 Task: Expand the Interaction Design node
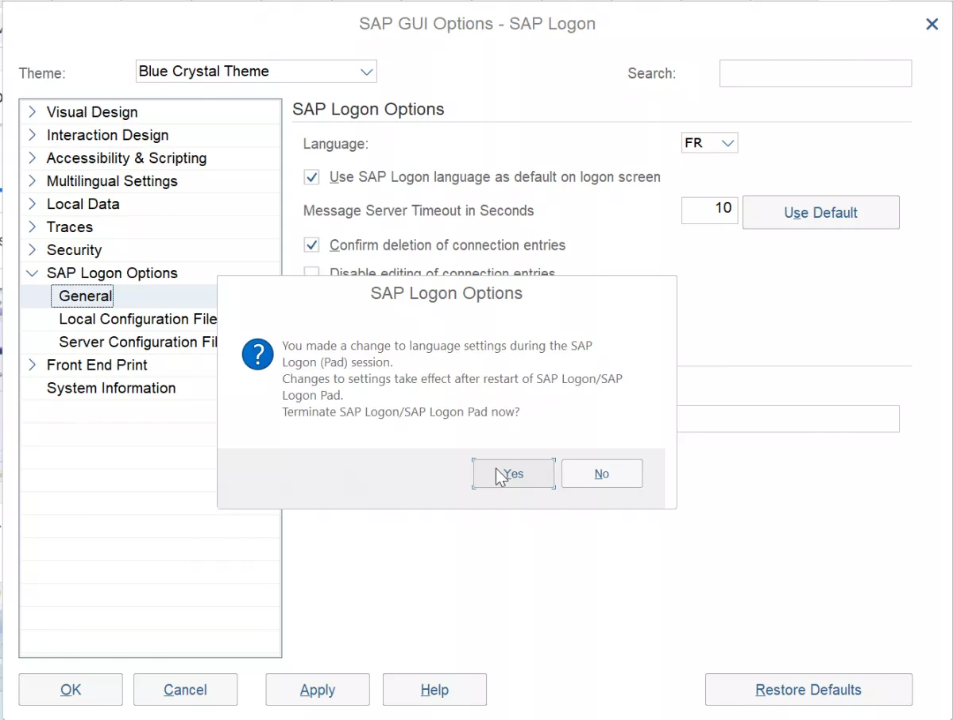click(x=32, y=135)
